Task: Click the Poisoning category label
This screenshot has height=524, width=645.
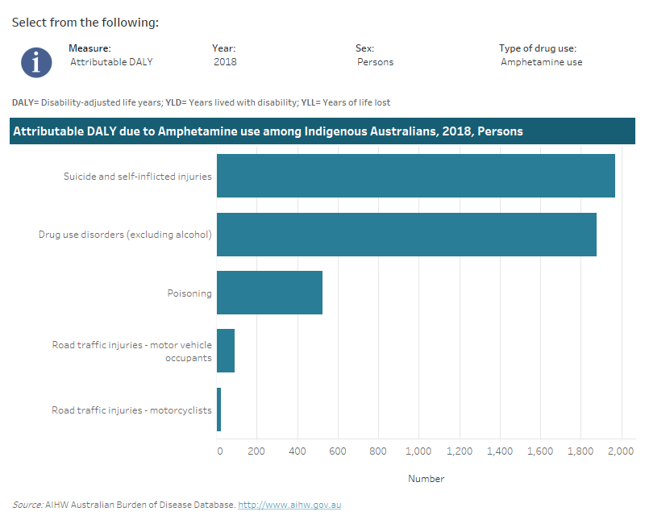Action: tap(189, 293)
